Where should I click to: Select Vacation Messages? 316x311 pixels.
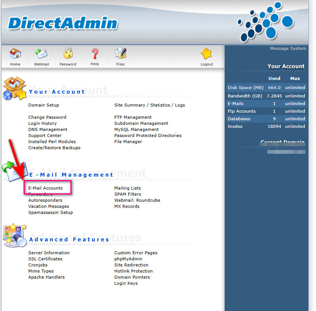48,206
